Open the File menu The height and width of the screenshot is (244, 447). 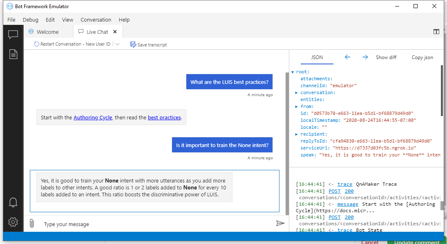coord(11,20)
